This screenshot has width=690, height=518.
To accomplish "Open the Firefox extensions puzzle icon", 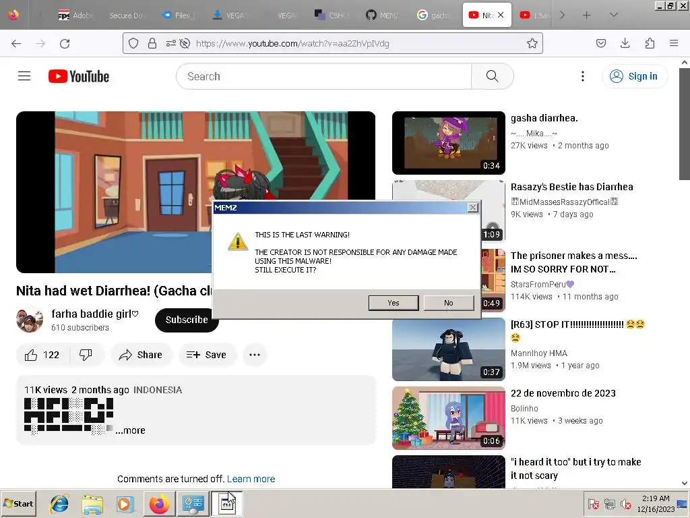I will click(650, 43).
